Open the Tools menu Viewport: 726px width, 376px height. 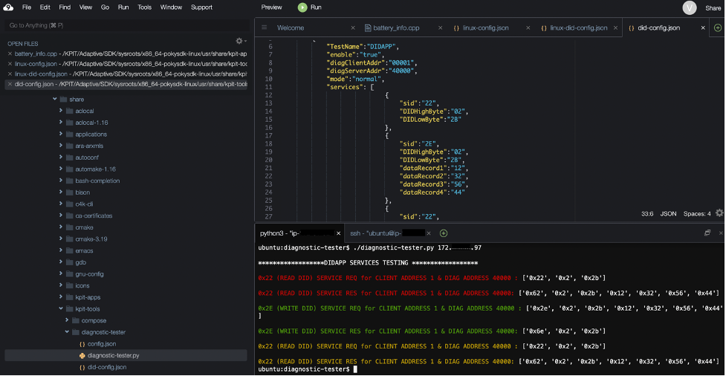(144, 7)
